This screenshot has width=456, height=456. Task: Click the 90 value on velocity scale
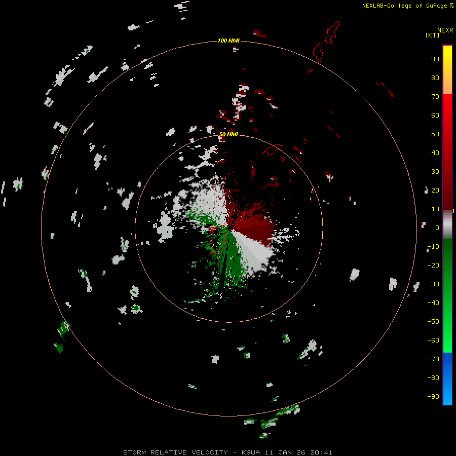tap(435, 59)
